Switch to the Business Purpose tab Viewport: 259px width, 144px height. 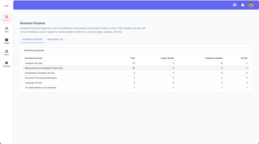coord(33,40)
